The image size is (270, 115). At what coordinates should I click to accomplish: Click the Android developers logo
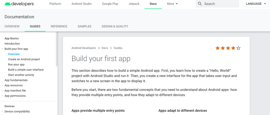coord(19,3)
